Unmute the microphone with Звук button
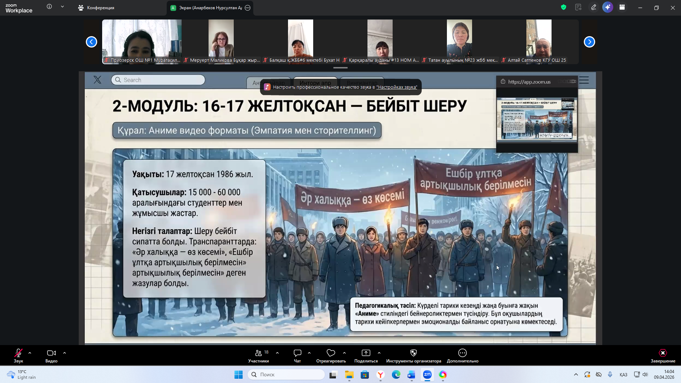Viewport: 681px width, 383px height. 18,353
